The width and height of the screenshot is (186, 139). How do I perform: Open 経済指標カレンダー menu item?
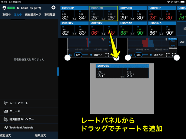tap(29, 119)
